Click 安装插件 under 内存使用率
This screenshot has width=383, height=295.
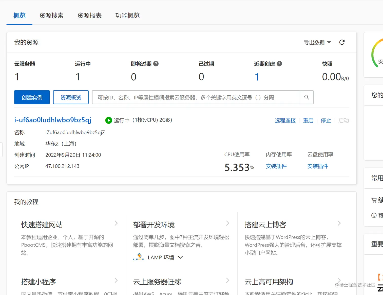[276, 166]
